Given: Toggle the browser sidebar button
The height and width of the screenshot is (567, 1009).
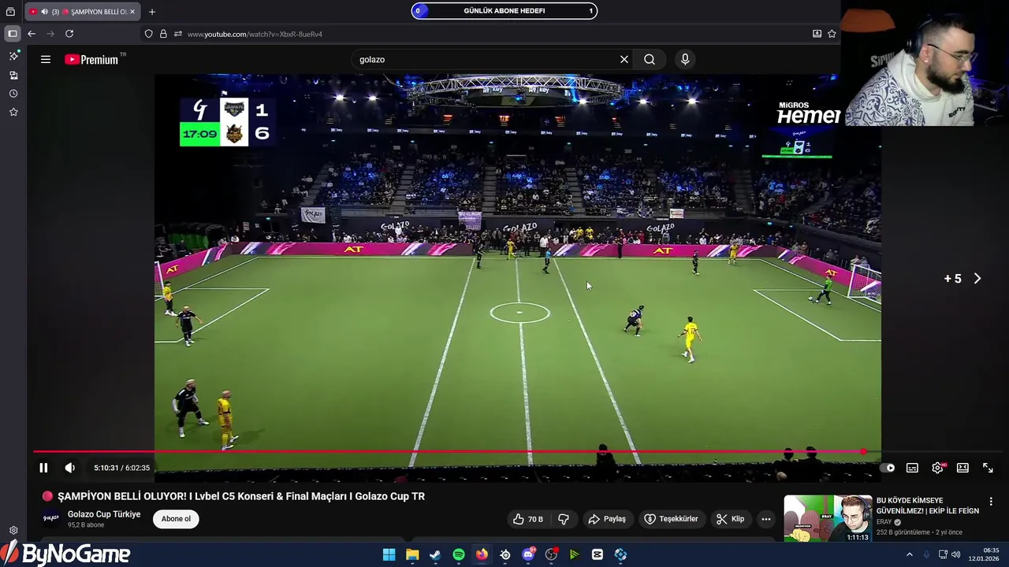Looking at the screenshot, I should [12, 34].
